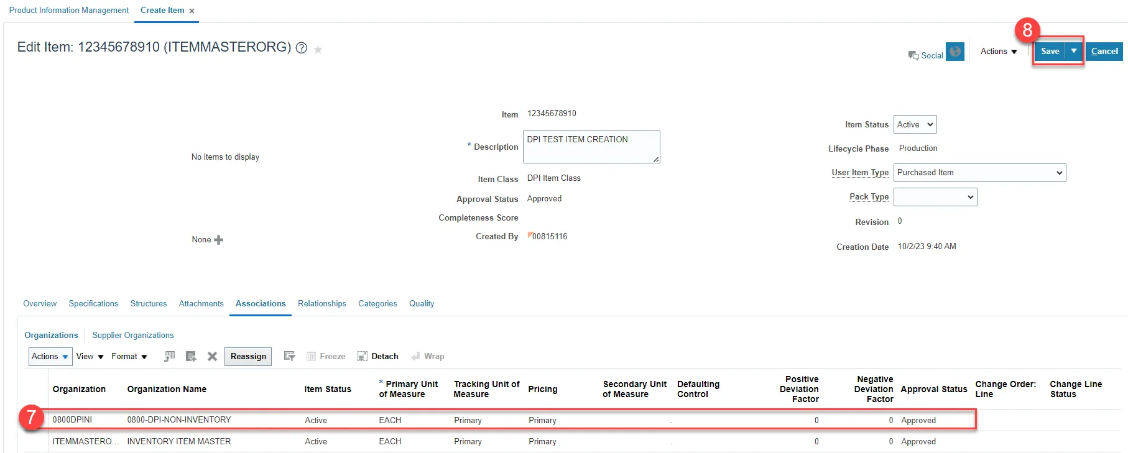
Task: Mark item as favorite with star icon
Action: click(x=318, y=50)
